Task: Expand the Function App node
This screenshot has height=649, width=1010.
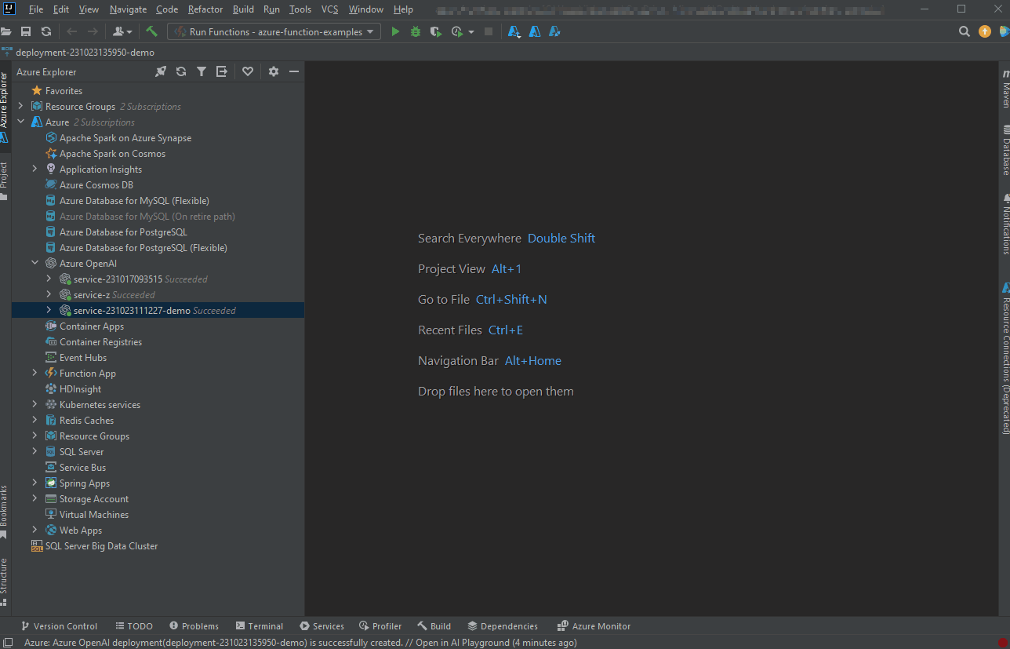Action: (x=35, y=373)
